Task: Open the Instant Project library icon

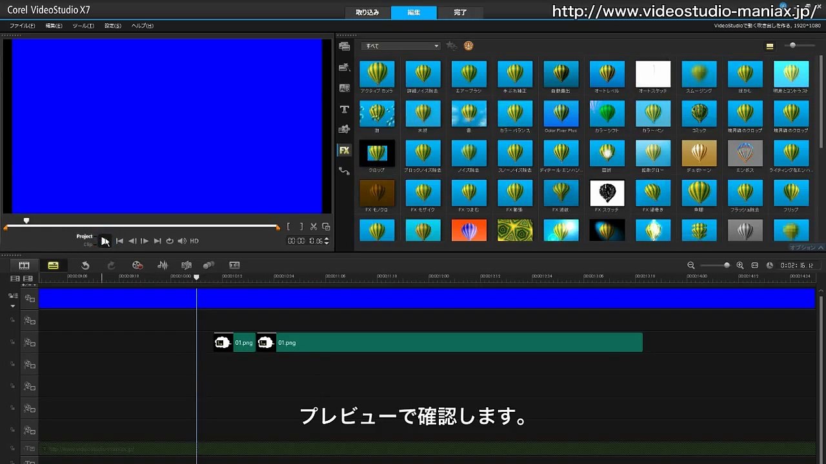Action: point(345,67)
